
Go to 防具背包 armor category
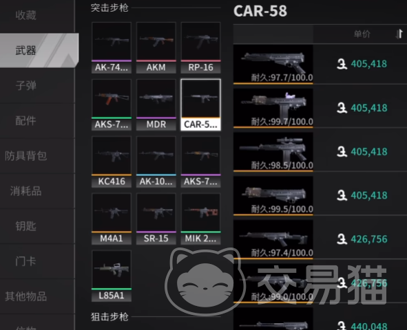[x=25, y=156]
